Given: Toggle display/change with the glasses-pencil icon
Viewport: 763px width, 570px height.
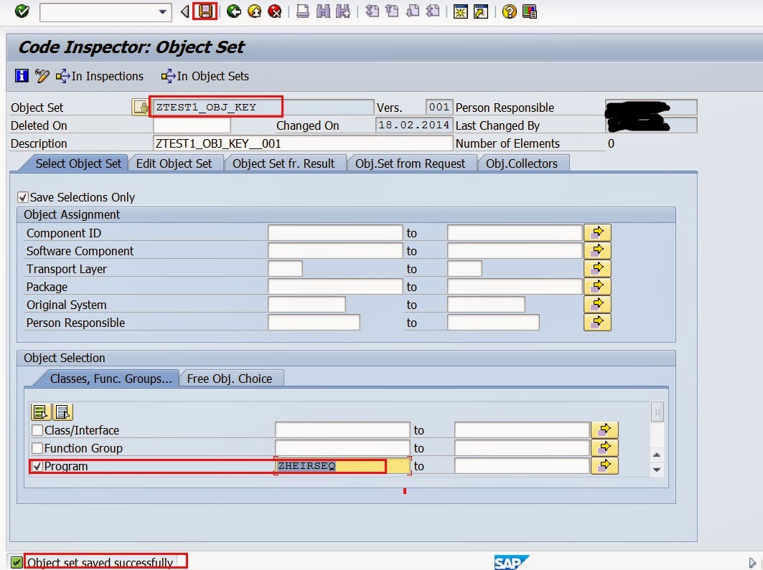Looking at the screenshot, I should click(x=41, y=76).
